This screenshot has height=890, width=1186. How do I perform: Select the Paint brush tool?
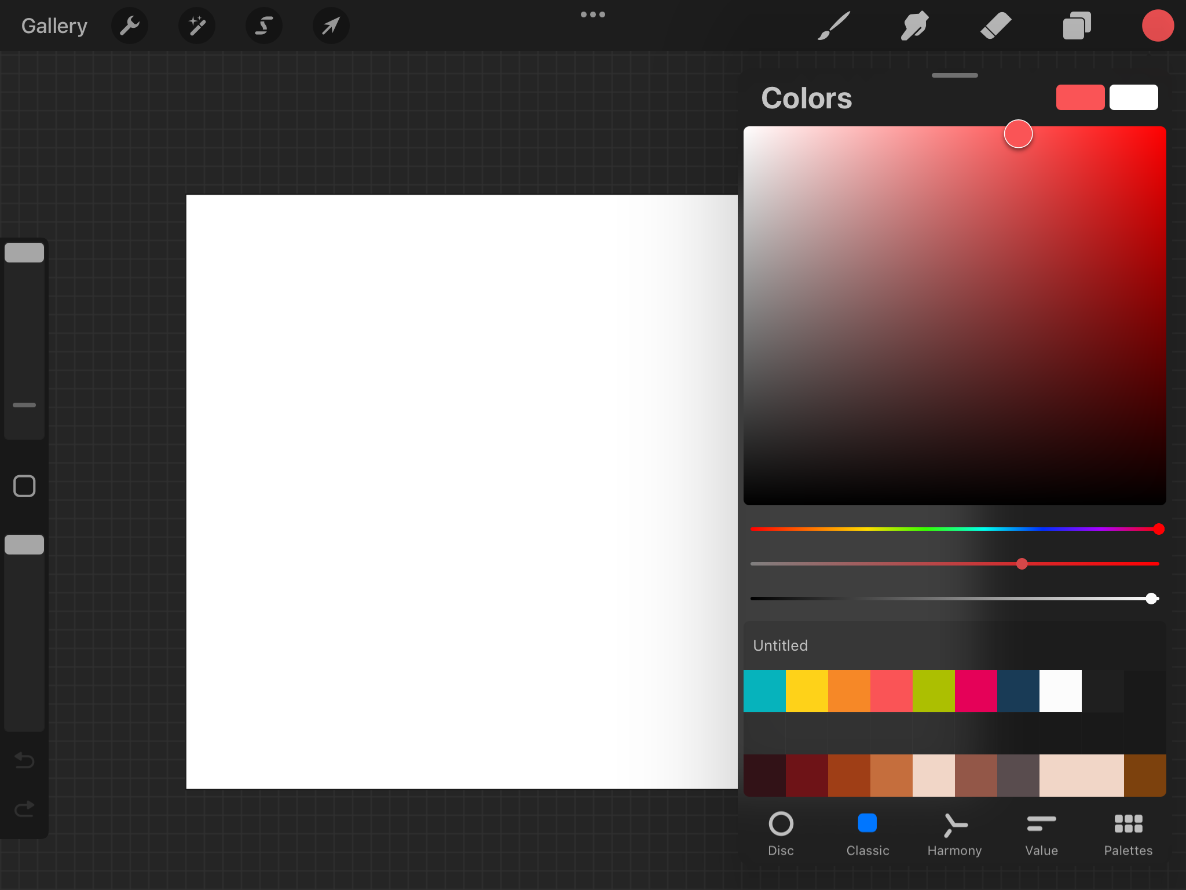tap(833, 25)
